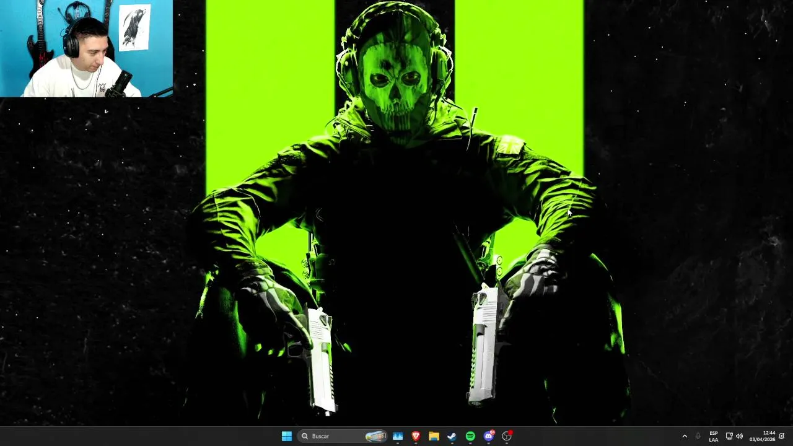Click the Buscar search box
The height and width of the screenshot is (446, 793).
[x=343, y=436]
